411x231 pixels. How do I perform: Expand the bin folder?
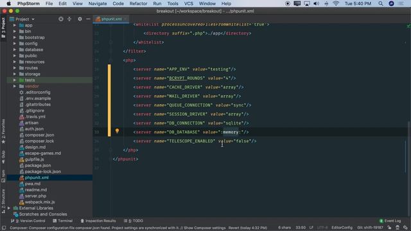click(15, 31)
